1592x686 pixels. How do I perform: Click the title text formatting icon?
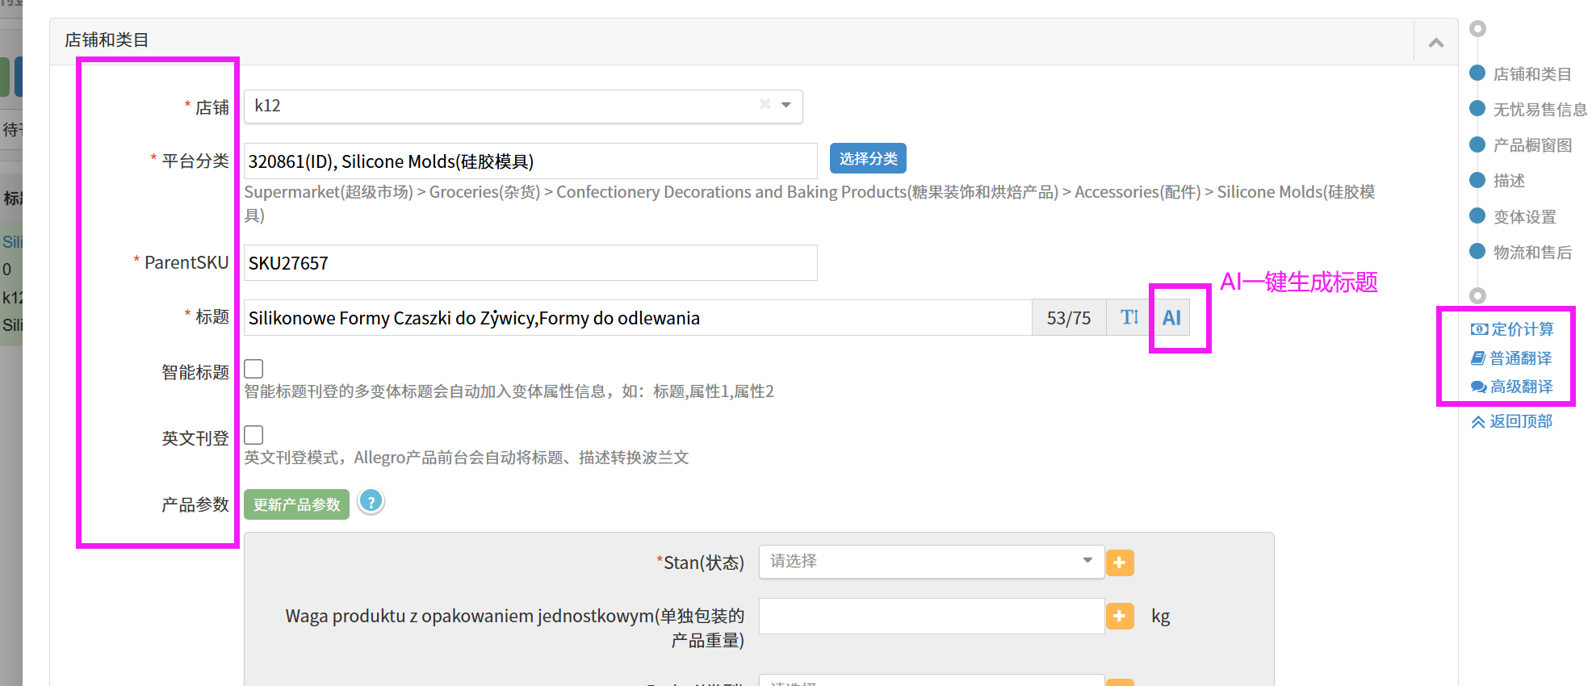tap(1129, 318)
